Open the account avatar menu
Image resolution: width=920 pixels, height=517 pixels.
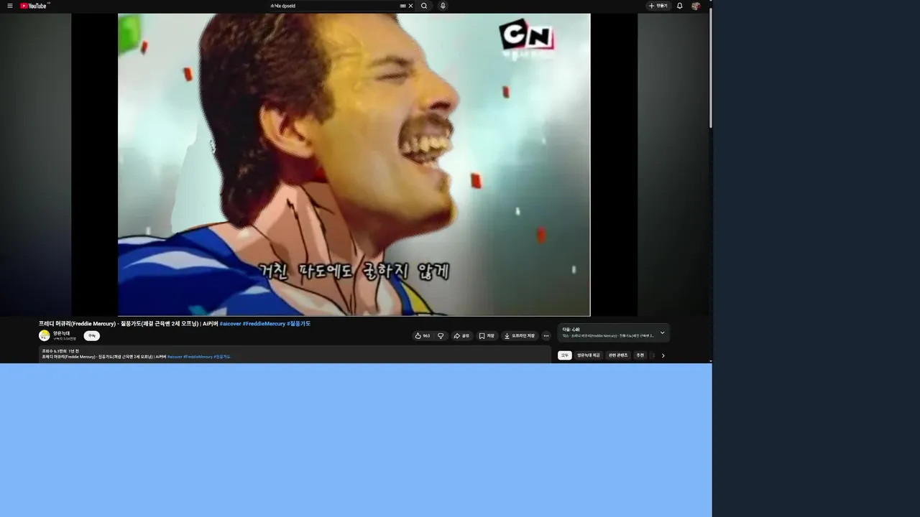696,6
